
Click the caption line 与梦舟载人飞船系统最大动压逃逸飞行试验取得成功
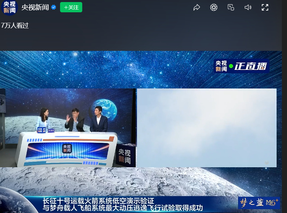123,208
